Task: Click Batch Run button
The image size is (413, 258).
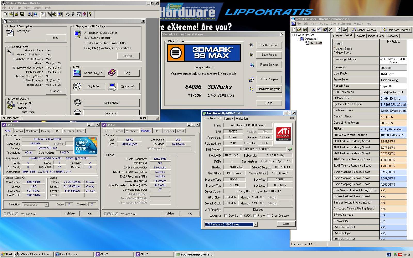Action: tap(94, 86)
